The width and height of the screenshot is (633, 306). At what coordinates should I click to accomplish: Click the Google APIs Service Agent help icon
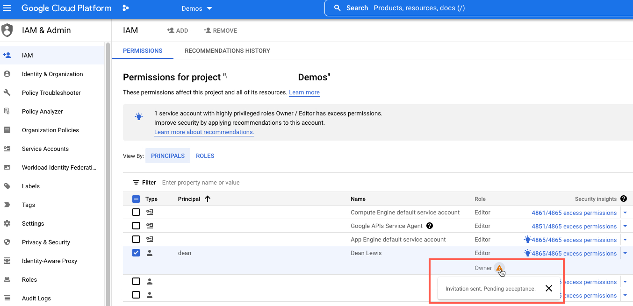coord(430,226)
